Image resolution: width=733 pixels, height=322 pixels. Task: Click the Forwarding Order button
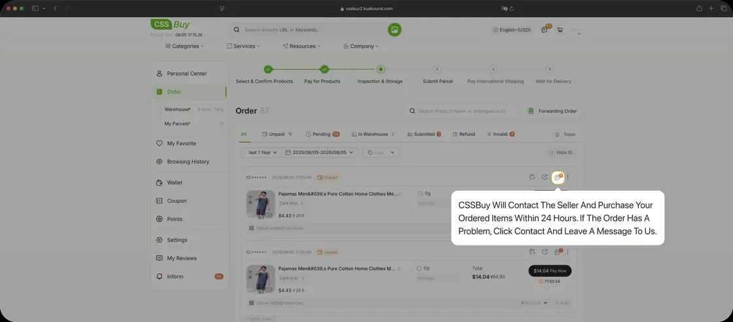(x=552, y=111)
